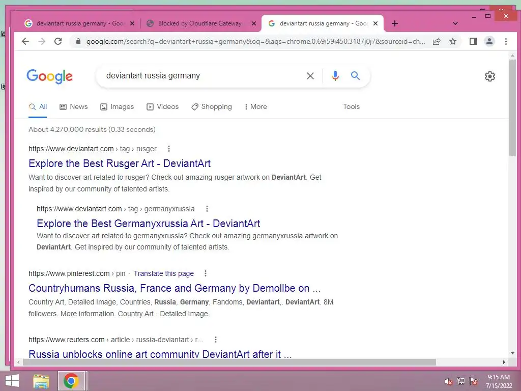This screenshot has height=391, width=521.
Task: Open options for the Germanyxrussia result
Action: pos(207,209)
